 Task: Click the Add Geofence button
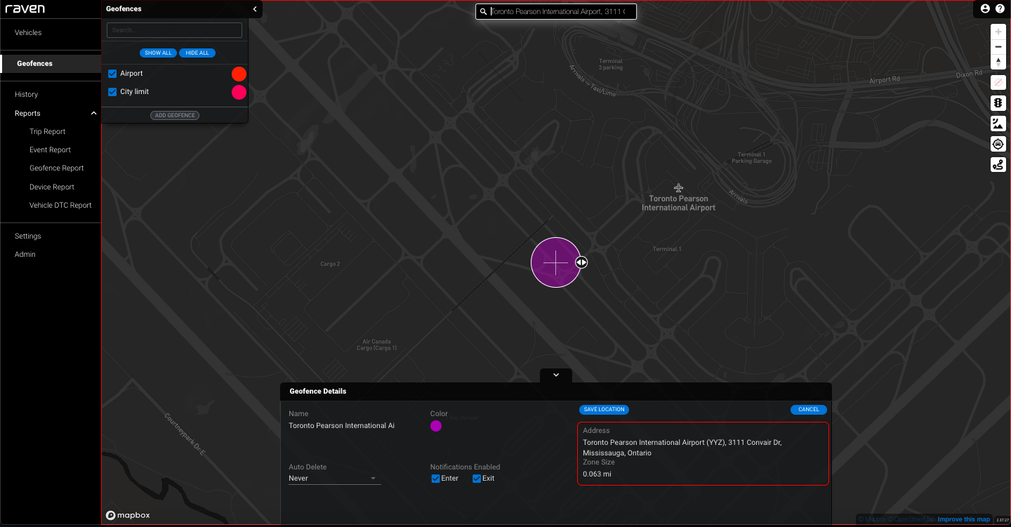pos(175,115)
